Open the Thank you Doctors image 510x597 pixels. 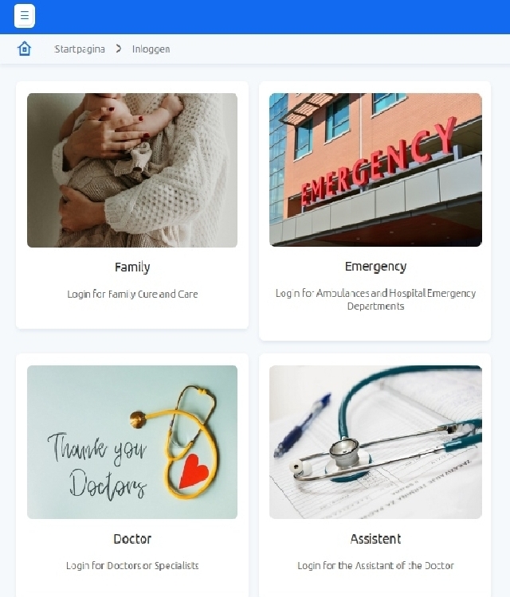point(132,442)
